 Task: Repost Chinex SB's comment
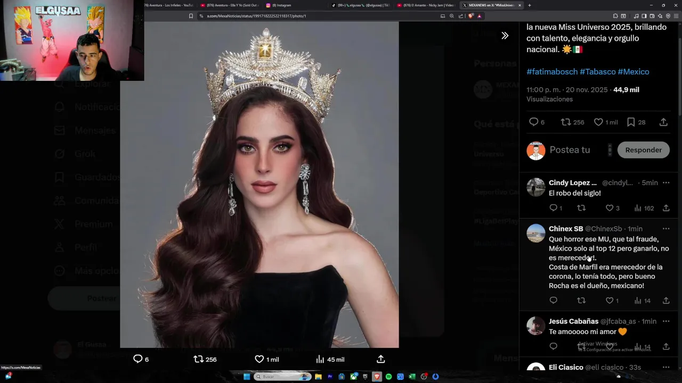[581, 301]
